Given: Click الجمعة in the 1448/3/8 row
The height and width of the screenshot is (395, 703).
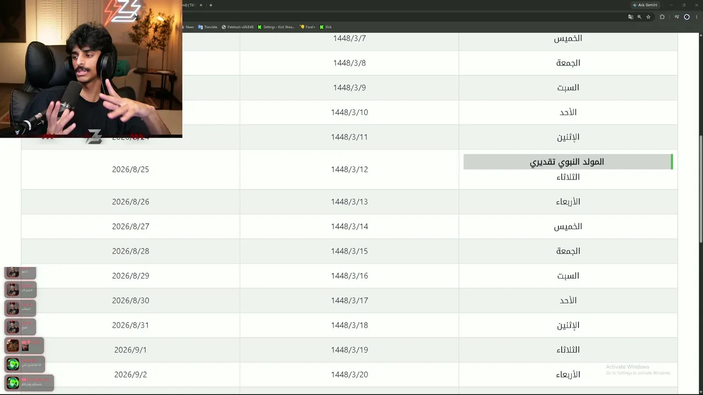Looking at the screenshot, I should (x=568, y=63).
